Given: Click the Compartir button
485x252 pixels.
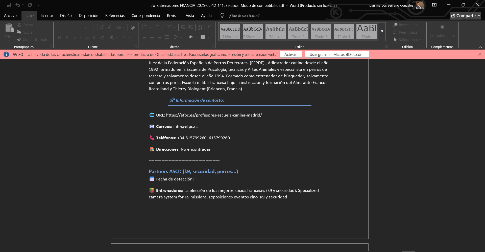Looking at the screenshot, I should pyautogui.click(x=466, y=16).
